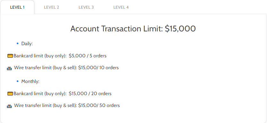This screenshot has height=123, width=267.
Task: Click the daily wire transfer bank icon
Action: 9,68
